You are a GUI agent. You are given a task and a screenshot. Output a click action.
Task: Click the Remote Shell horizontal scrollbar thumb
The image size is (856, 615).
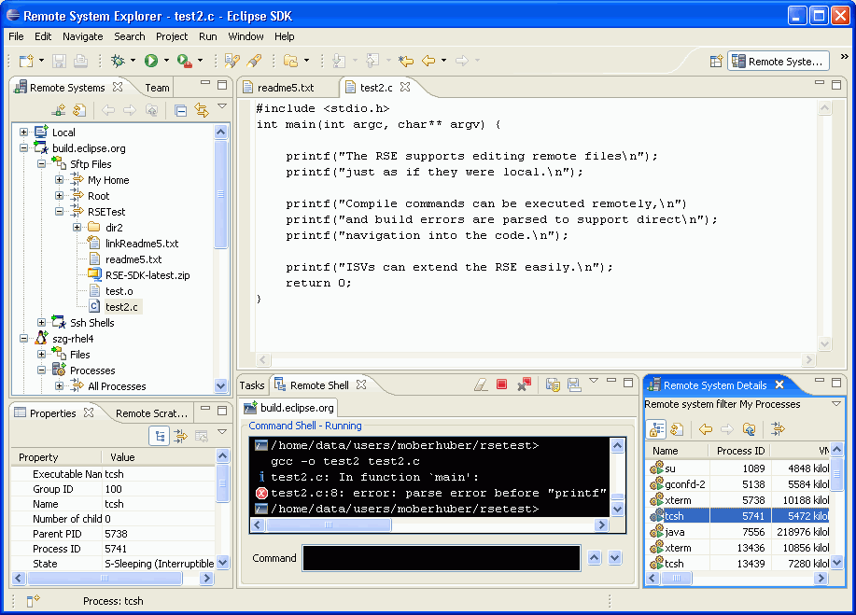(329, 525)
